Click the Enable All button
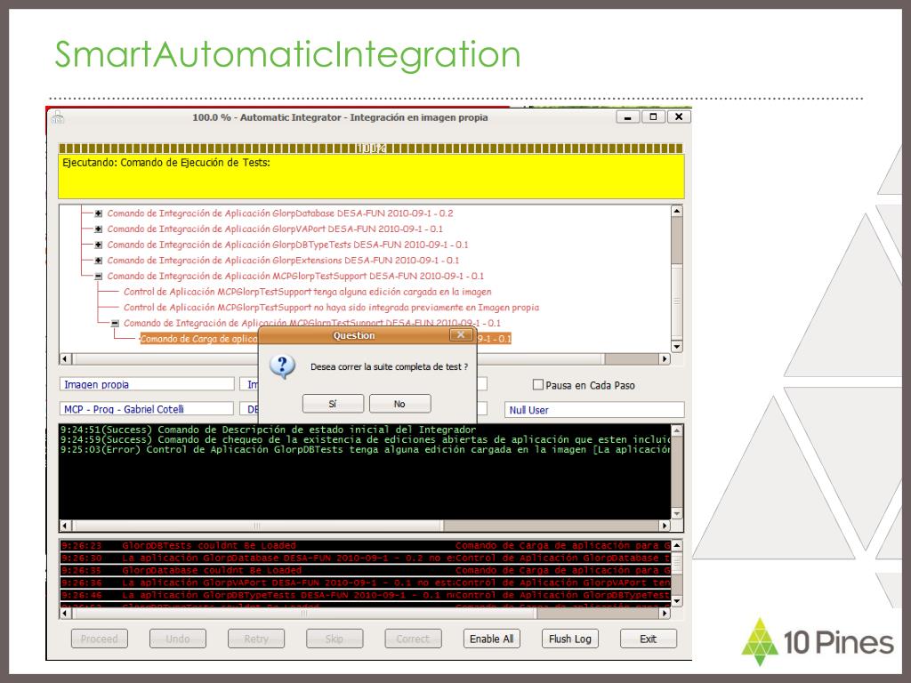Screen dimensions: 911x683 (x=491, y=639)
